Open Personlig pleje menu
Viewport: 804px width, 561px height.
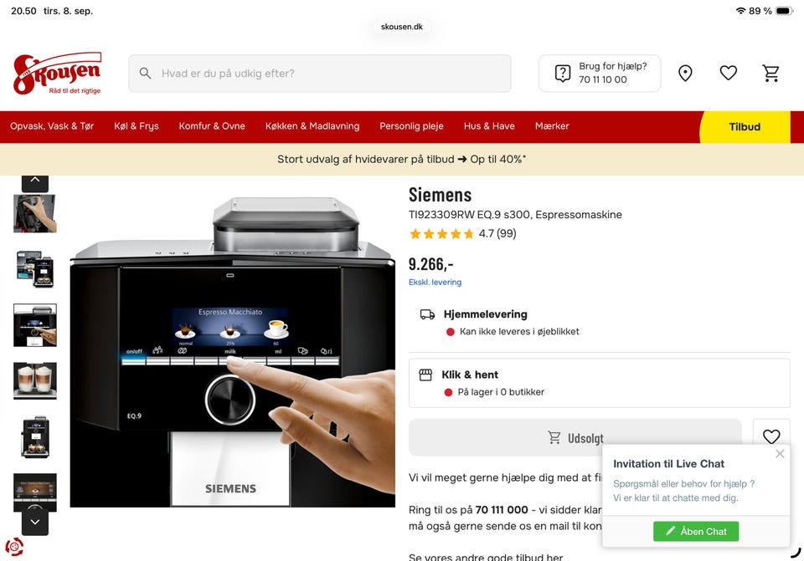pos(411,126)
